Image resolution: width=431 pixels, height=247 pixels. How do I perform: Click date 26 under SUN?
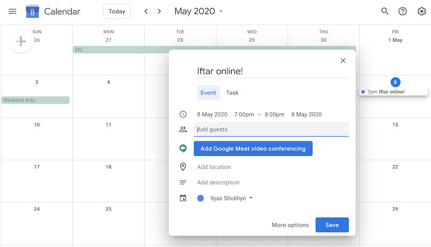tap(37, 40)
